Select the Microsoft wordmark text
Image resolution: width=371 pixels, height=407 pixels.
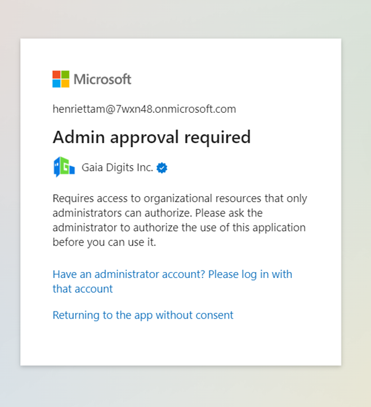[x=103, y=79]
